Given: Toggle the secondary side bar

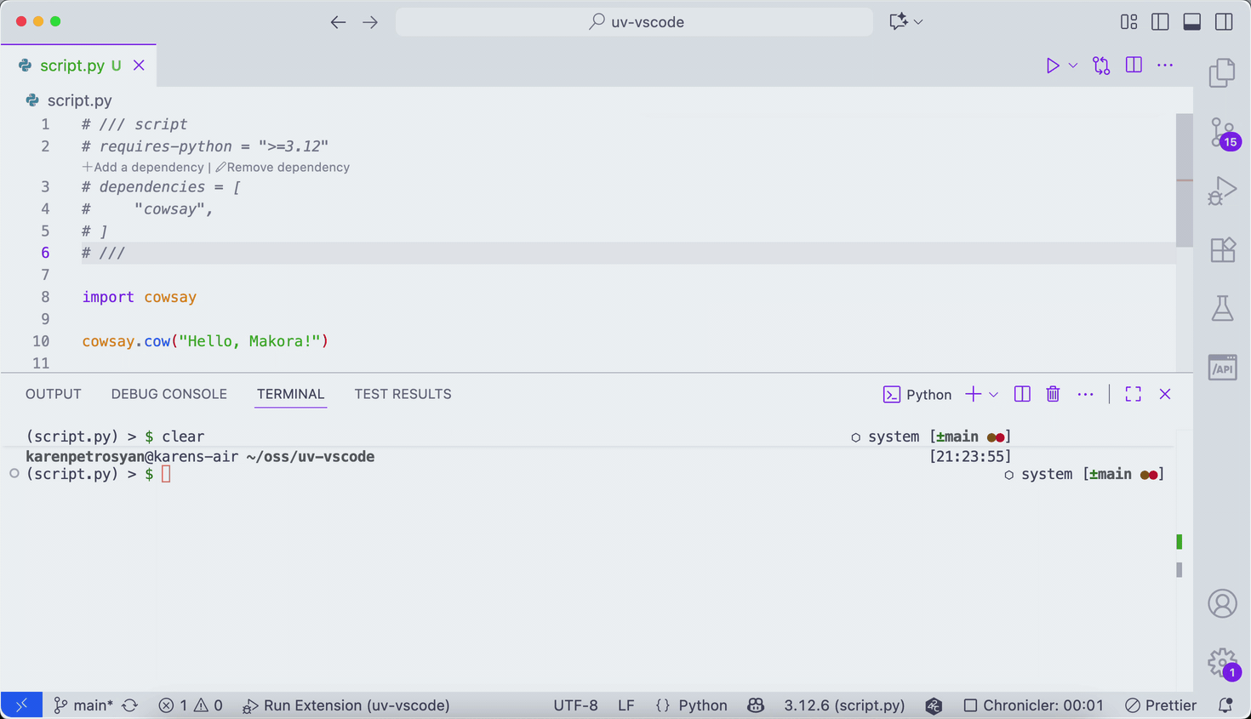Looking at the screenshot, I should [1224, 22].
